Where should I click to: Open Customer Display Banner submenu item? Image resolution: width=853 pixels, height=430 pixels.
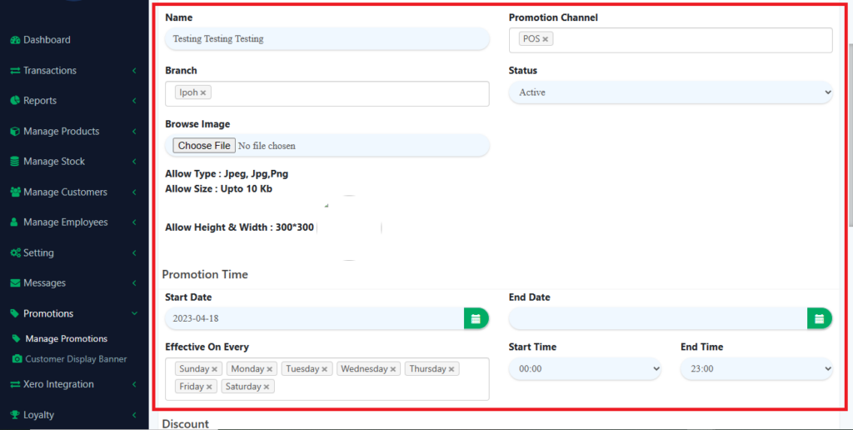coord(76,359)
